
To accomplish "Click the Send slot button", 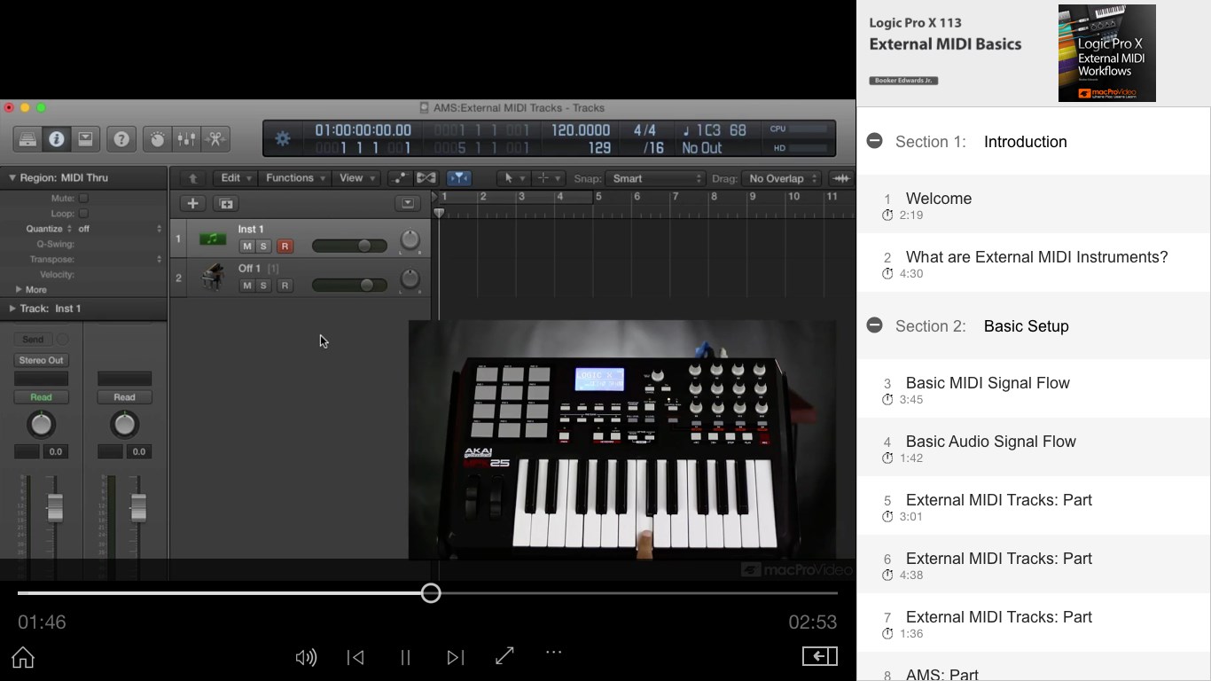I will 33,340.
